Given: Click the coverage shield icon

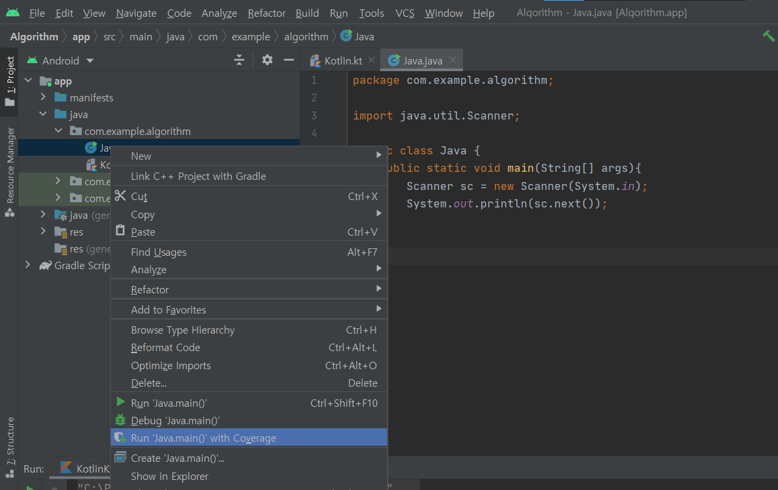Looking at the screenshot, I should coord(120,438).
